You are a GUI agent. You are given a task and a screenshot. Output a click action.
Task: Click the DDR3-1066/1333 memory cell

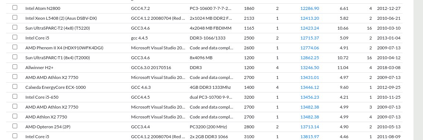tap(207, 38)
